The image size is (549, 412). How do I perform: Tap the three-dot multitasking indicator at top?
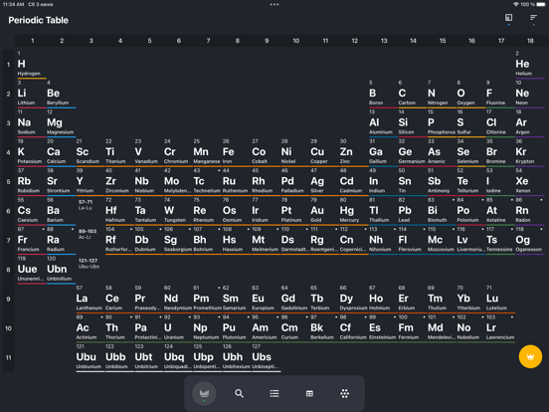click(274, 5)
